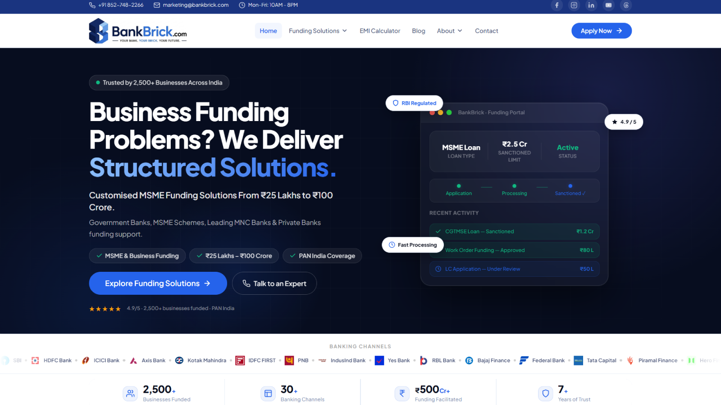Image resolution: width=721 pixels, height=405 pixels.
Task: Click the LC Application — Under Review row
Action: click(x=514, y=269)
